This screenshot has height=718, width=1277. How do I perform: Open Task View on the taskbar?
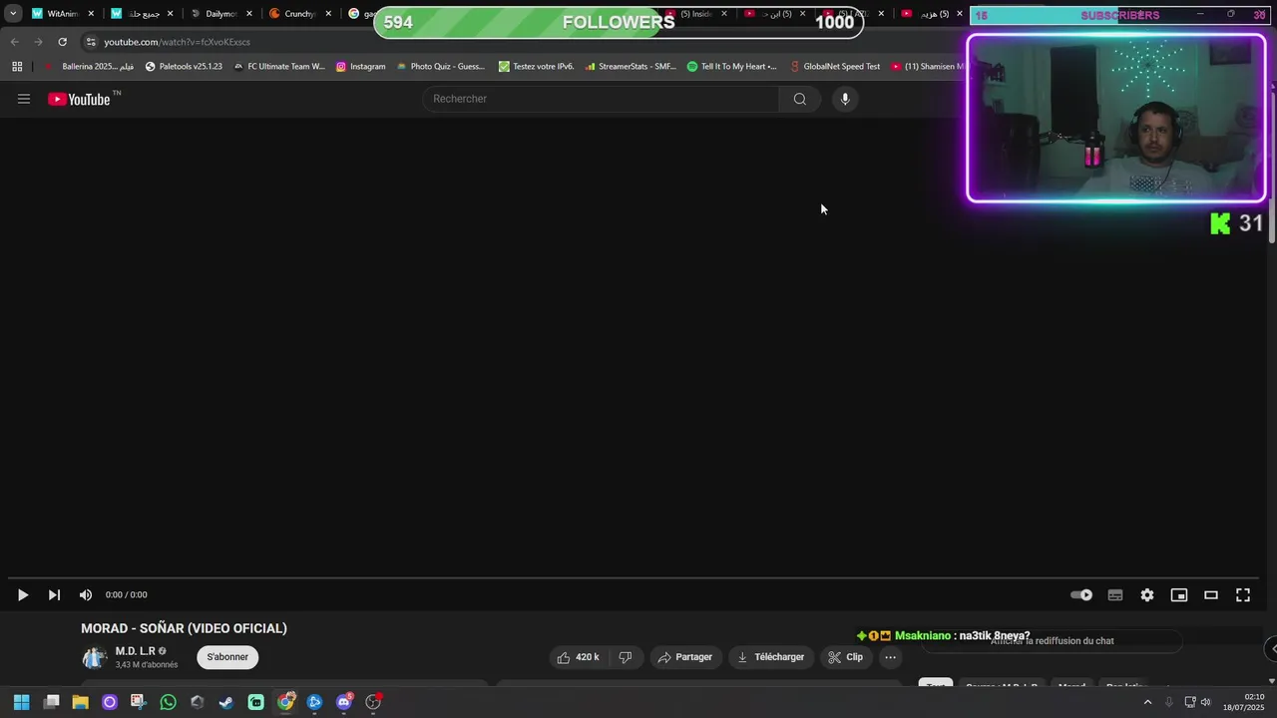tap(52, 702)
